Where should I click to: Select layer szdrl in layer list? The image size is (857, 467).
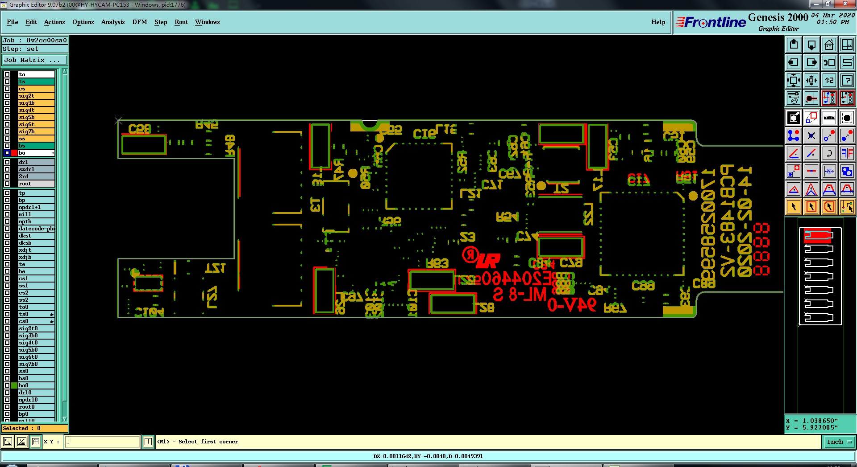37,169
